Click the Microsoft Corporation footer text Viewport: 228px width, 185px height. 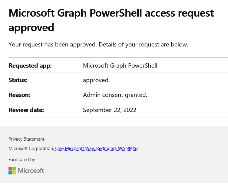coord(31,148)
